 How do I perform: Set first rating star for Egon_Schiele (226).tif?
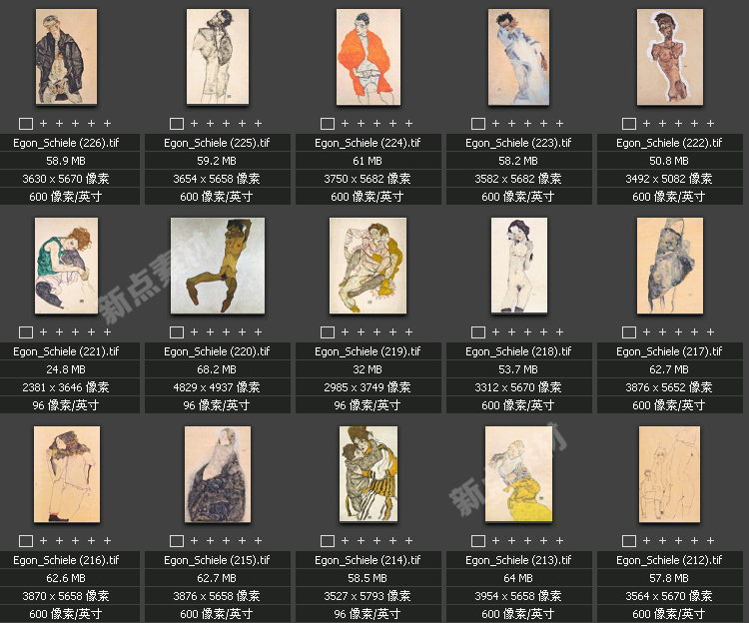tap(44, 123)
